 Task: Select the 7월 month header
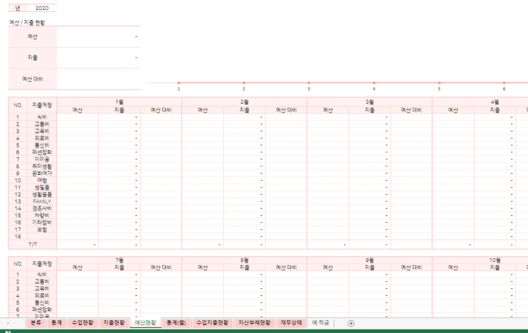119,260
